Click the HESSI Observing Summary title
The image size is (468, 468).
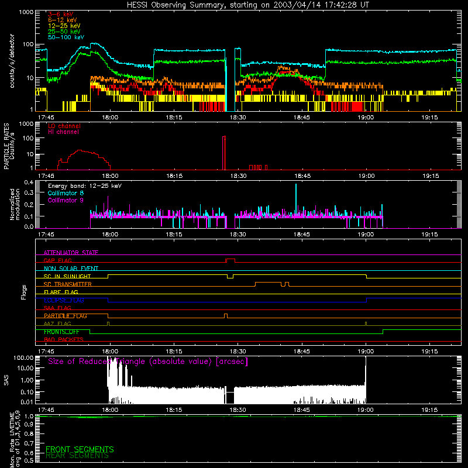coord(248,5)
